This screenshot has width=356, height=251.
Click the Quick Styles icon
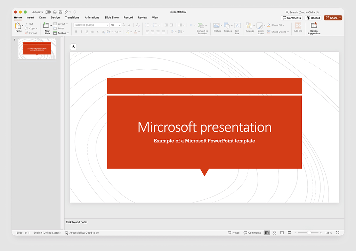[259, 26]
